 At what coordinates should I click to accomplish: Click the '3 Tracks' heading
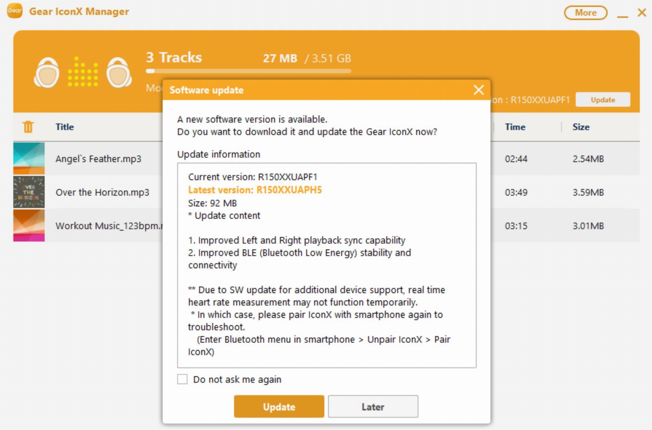coord(174,57)
